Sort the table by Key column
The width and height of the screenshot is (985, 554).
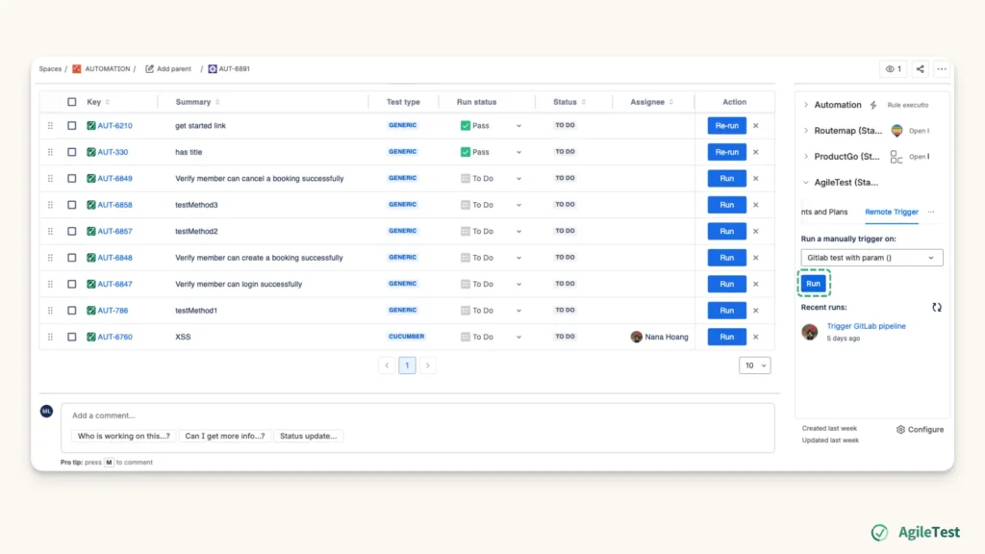pyautogui.click(x=108, y=102)
